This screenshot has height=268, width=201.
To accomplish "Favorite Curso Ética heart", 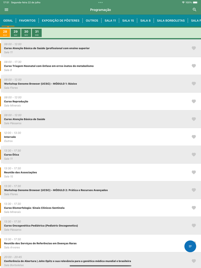I will 194,155.
